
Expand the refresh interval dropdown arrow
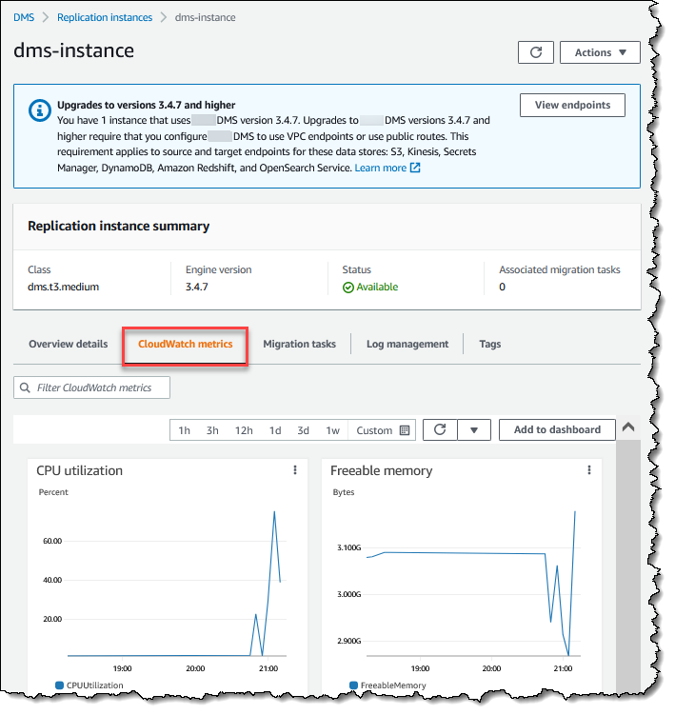click(473, 430)
